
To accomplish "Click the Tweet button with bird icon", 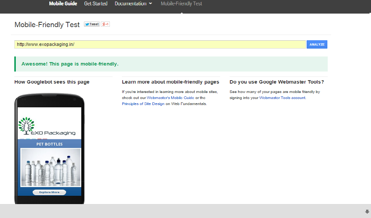I will 91,24.
